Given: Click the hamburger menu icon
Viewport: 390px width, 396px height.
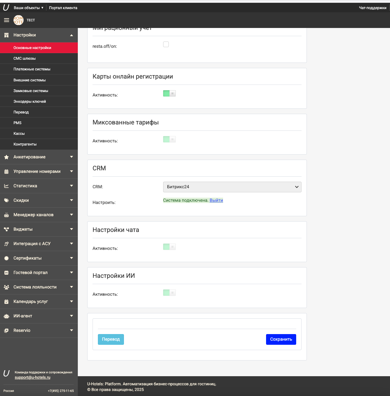Looking at the screenshot, I should pyautogui.click(x=6, y=20).
